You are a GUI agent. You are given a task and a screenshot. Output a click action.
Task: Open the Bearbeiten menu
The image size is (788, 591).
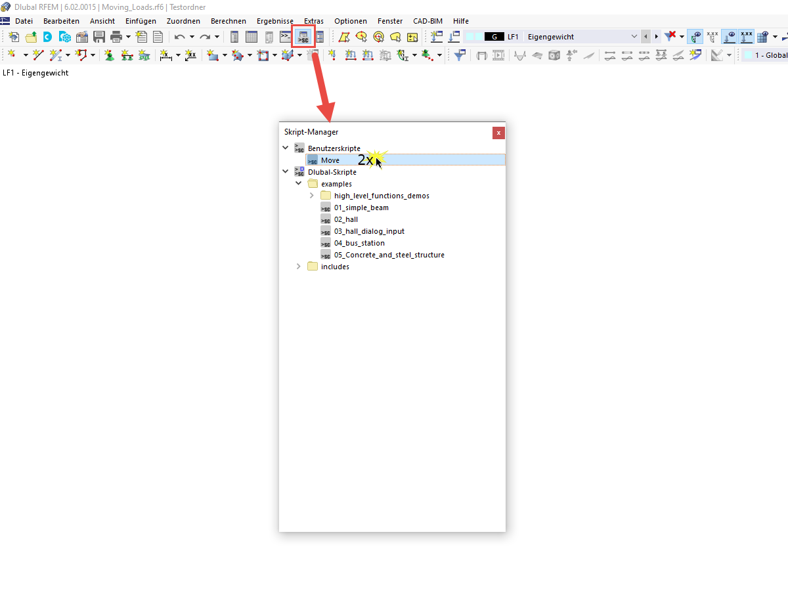(61, 21)
